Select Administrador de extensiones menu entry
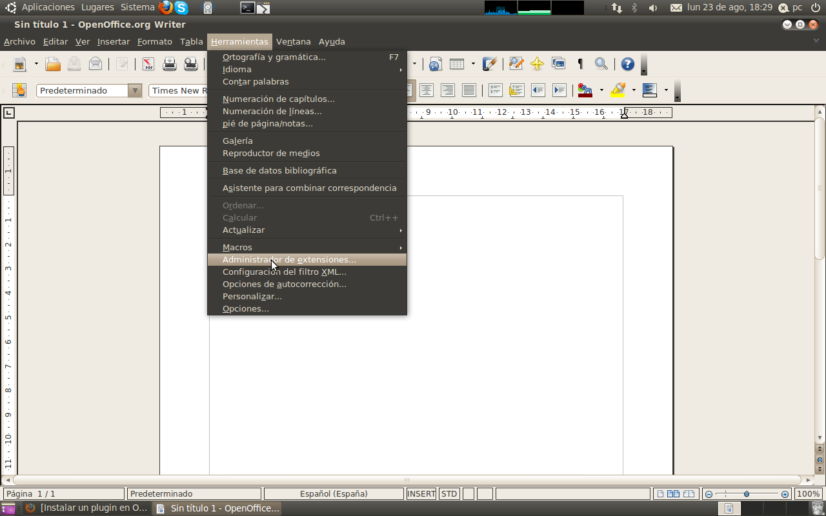826x516 pixels. coord(307,259)
